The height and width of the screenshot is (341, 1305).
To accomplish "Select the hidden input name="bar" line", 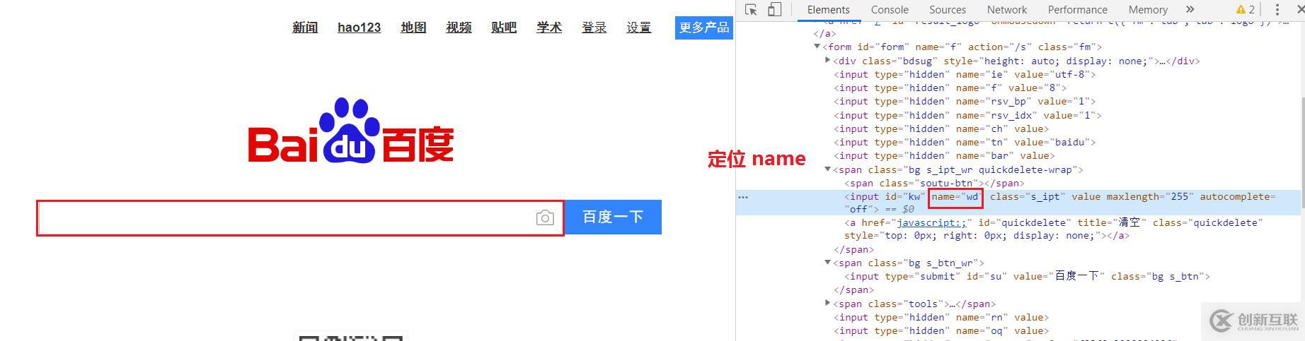I will pyautogui.click(x=944, y=155).
